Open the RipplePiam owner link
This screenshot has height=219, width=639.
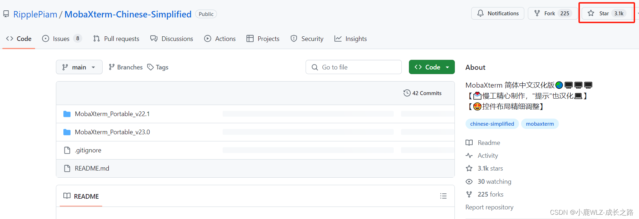(35, 14)
